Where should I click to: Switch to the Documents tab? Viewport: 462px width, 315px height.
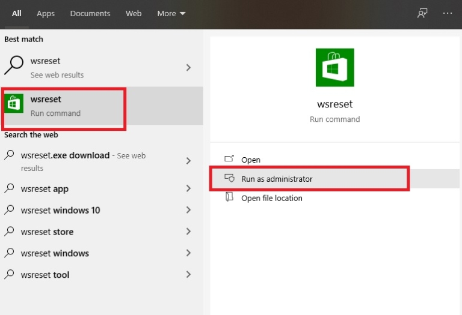(x=90, y=13)
